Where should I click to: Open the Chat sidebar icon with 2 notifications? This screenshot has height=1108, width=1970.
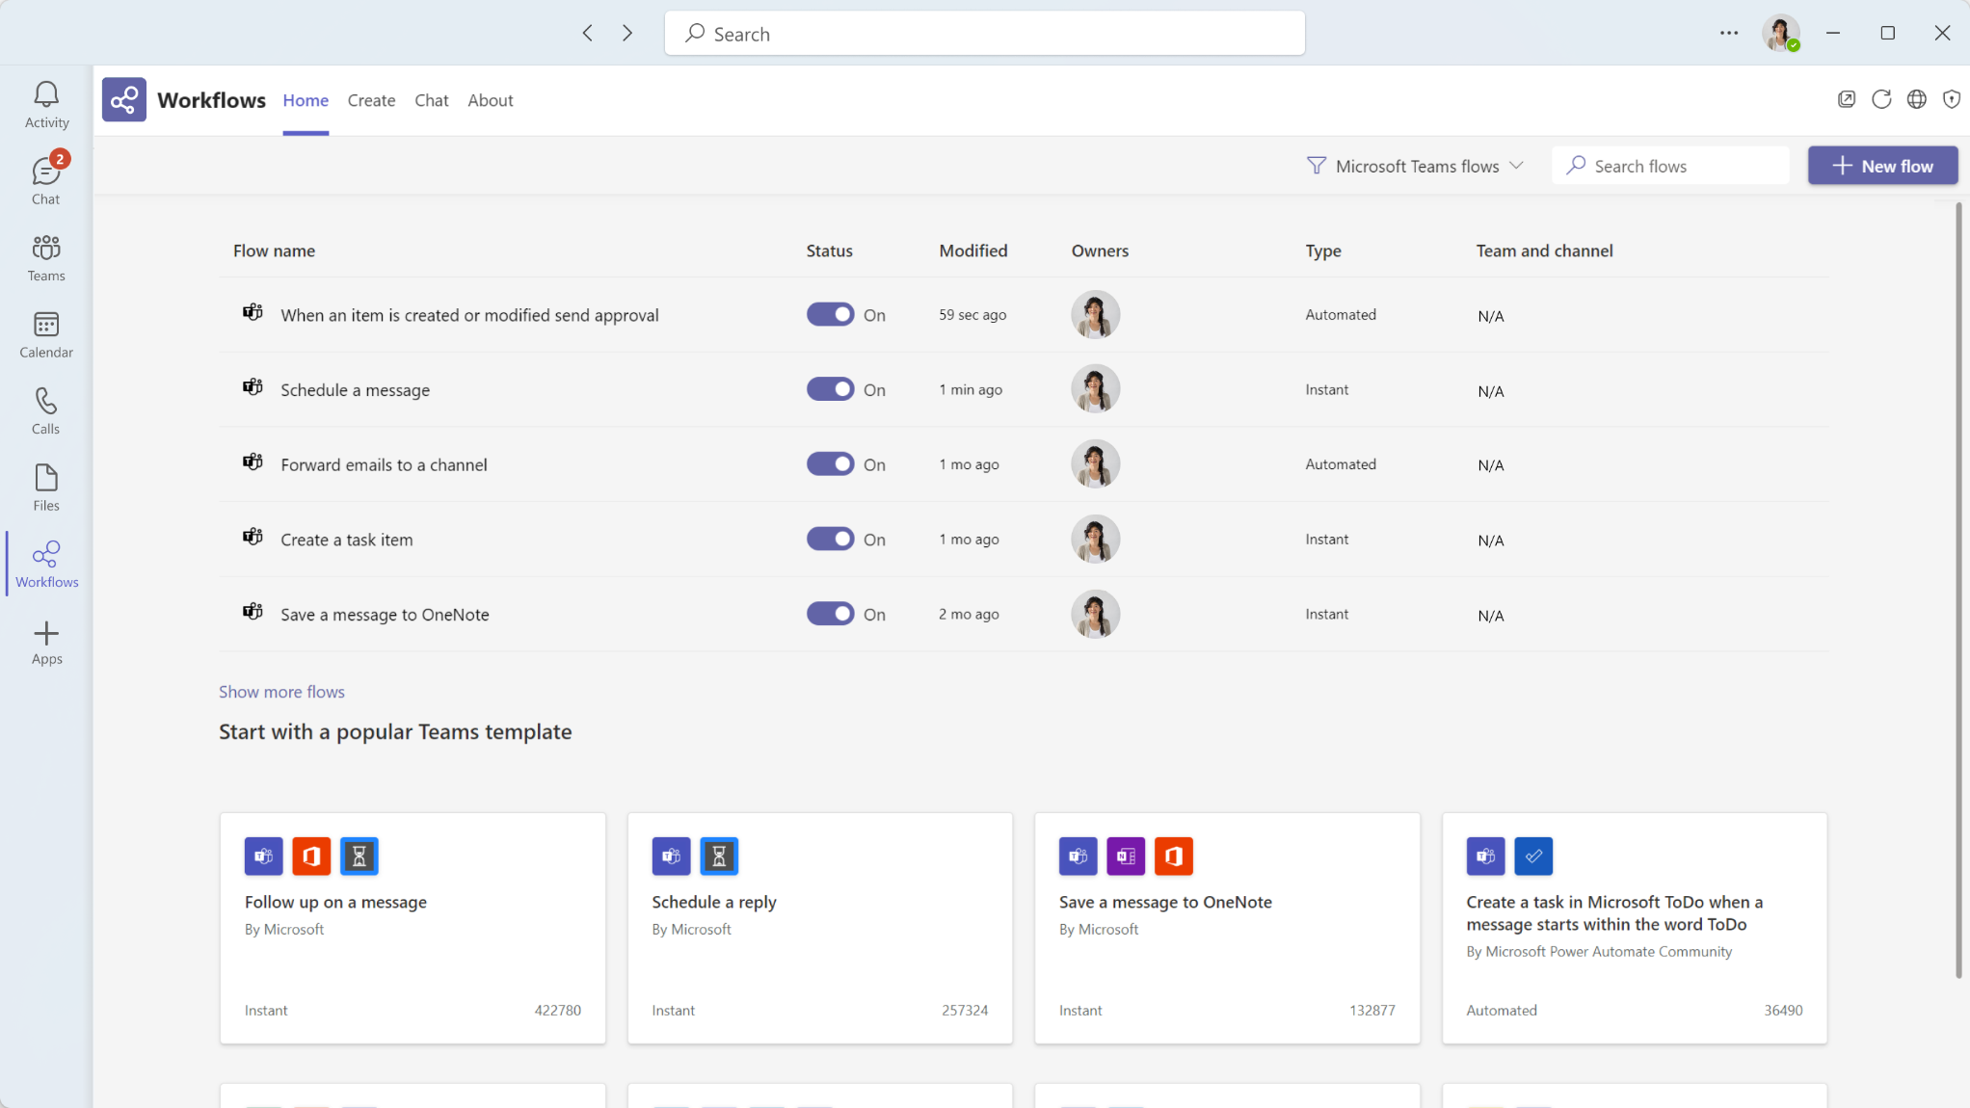45,178
